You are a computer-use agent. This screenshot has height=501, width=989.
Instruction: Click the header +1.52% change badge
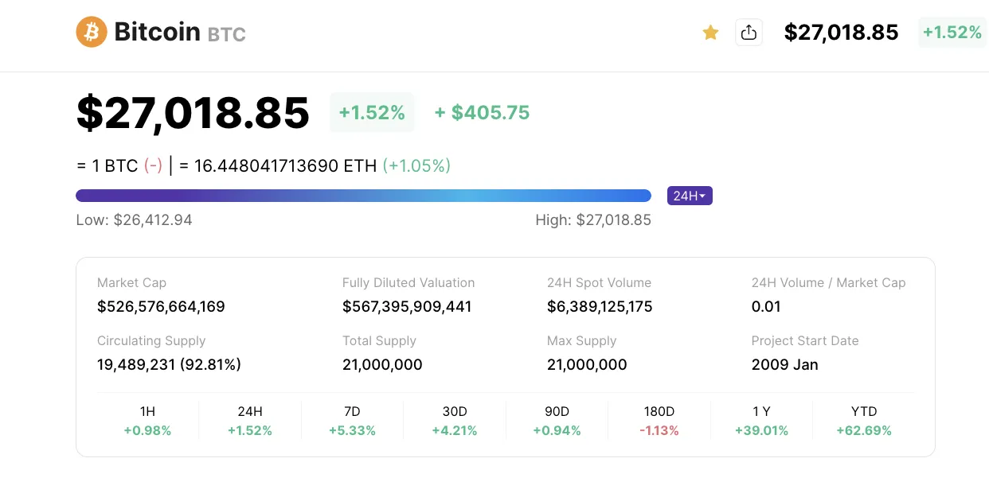[952, 33]
